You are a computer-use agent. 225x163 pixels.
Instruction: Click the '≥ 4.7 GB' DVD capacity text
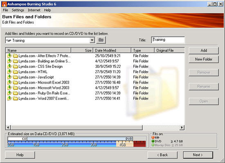177,141
